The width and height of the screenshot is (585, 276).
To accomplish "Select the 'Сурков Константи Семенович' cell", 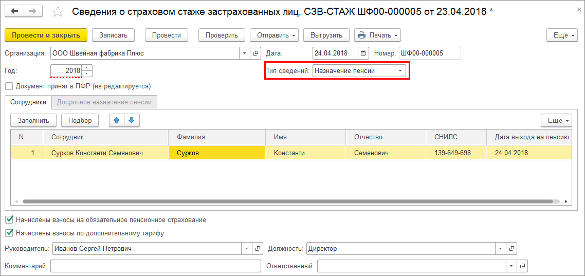I will pos(105,153).
